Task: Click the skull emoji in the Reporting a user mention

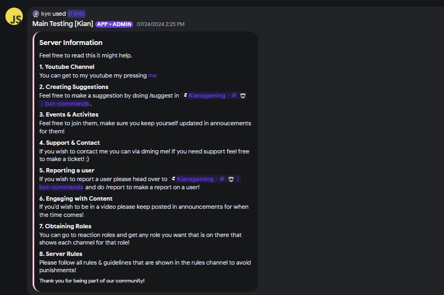Action: pos(231,179)
